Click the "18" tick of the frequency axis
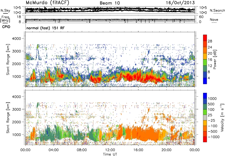Image resolution: width=225 pixels, height=156 pixels. [x=19, y=17]
